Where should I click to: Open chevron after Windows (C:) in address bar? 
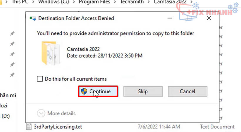click(x=74, y=2)
